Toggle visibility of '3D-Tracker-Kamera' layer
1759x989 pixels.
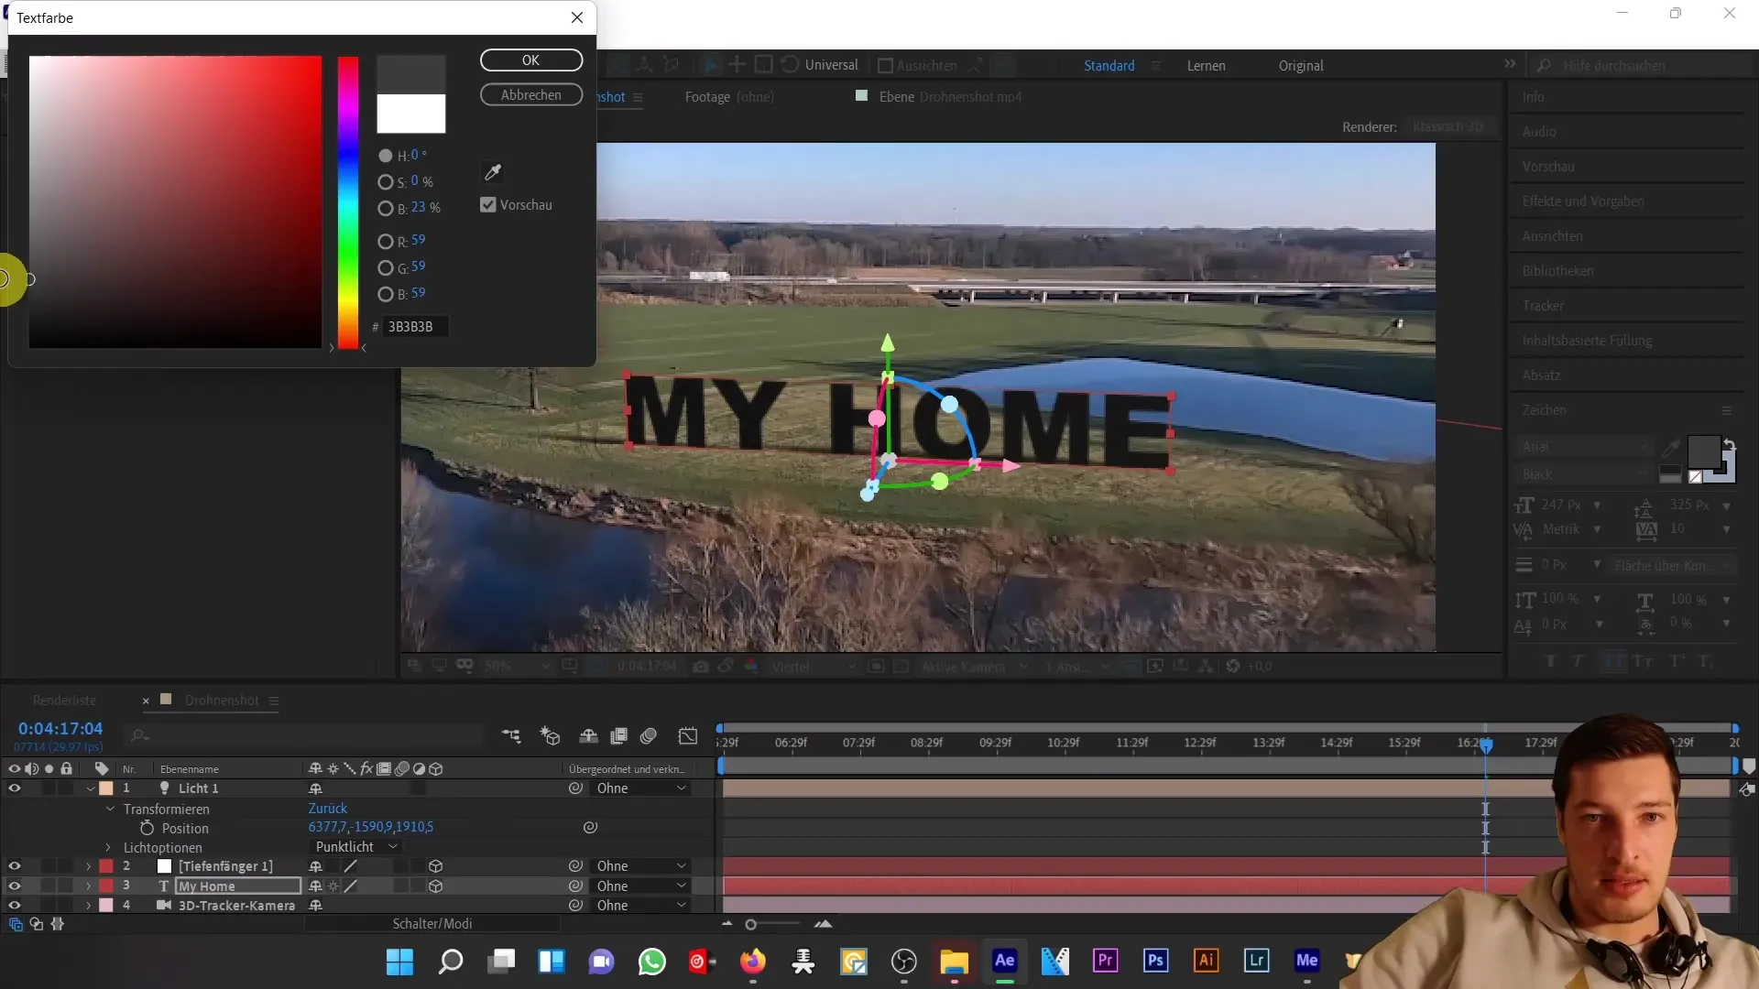[14, 906]
